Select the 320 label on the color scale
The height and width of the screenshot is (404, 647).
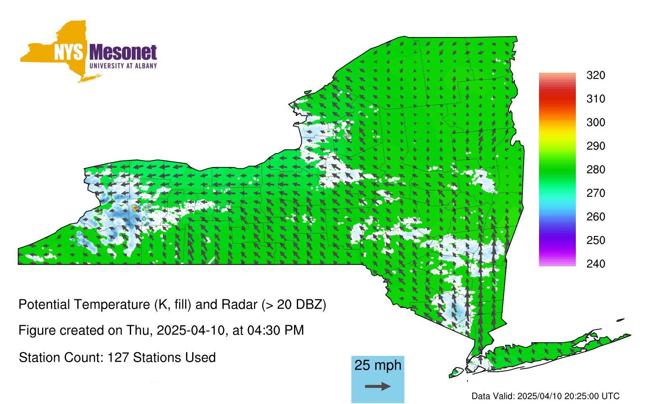[x=596, y=75]
